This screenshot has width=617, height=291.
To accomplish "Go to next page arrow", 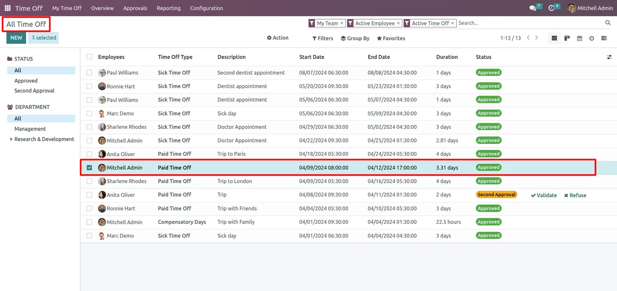I will (537, 38).
